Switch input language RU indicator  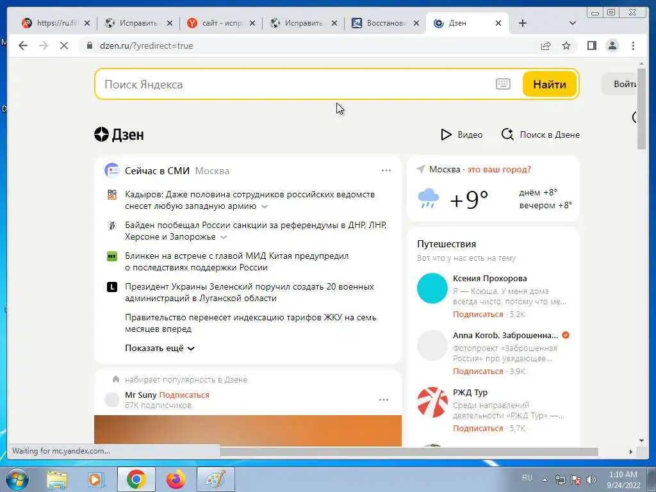(x=527, y=478)
